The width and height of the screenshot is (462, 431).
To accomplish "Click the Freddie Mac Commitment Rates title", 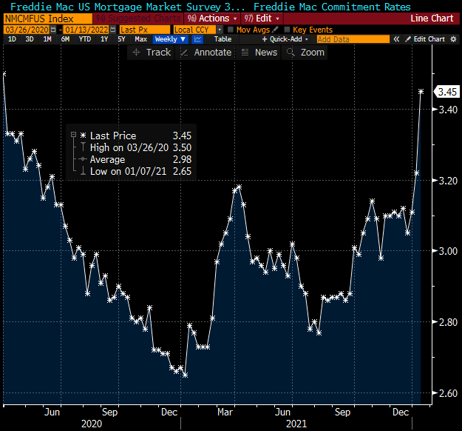I will point(332,7).
